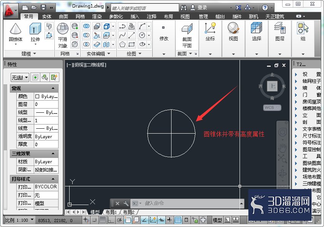Click the Select Objects icon in Properties palette
The width and height of the screenshot is (324, 227).
44,77
